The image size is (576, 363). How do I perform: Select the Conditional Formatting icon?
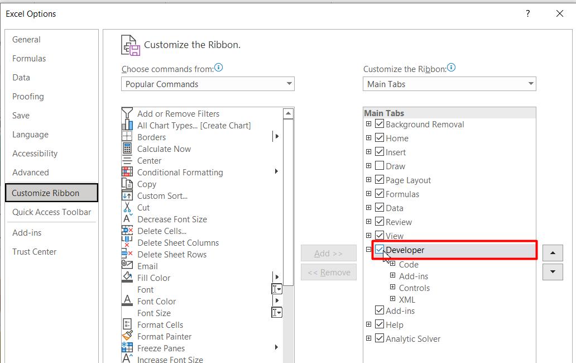[127, 172]
